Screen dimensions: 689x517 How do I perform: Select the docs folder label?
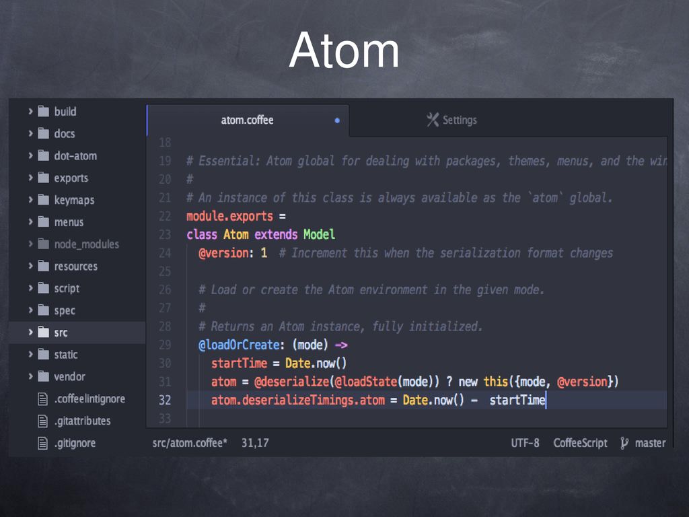(x=64, y=134)
